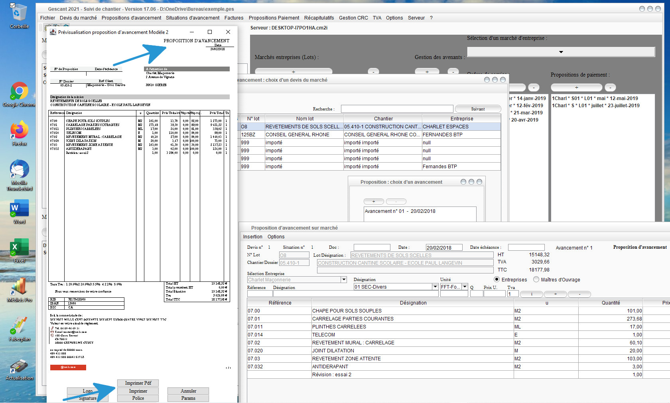Click the Police button in preview

[138, 398]
